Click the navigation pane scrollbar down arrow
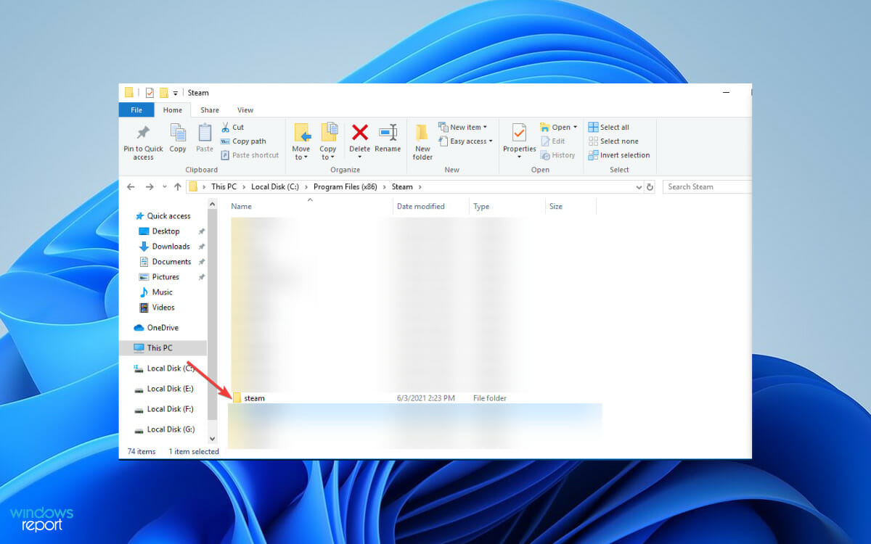Viewport: 871px width, 544px height. pos(212,438)
